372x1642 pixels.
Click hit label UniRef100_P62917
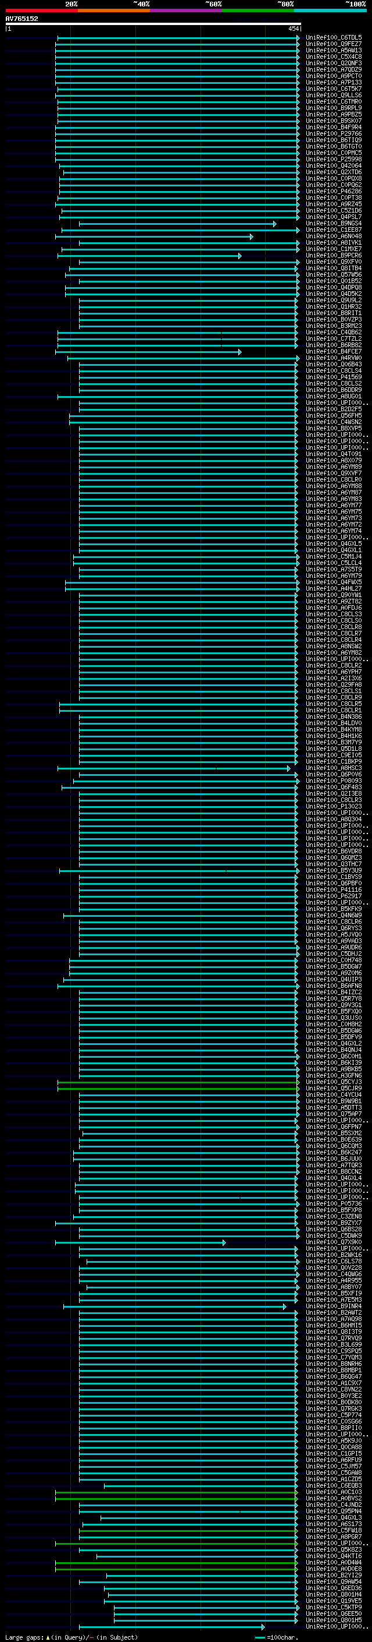[x=333, y=896]
